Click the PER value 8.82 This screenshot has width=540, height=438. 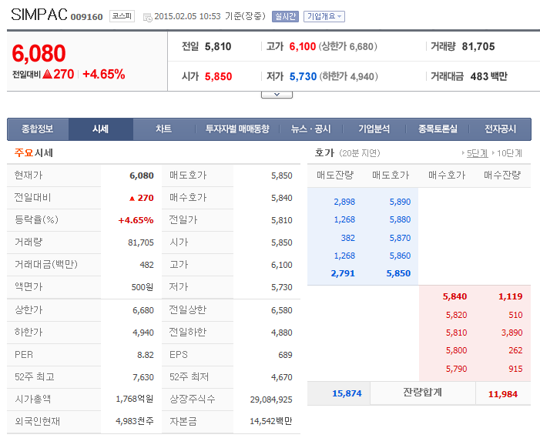pyautogui.click(x=146, y=355)
